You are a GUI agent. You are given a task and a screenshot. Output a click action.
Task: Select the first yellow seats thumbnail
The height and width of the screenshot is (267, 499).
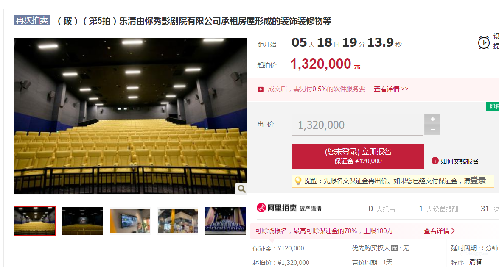click(x=35, y=221)
